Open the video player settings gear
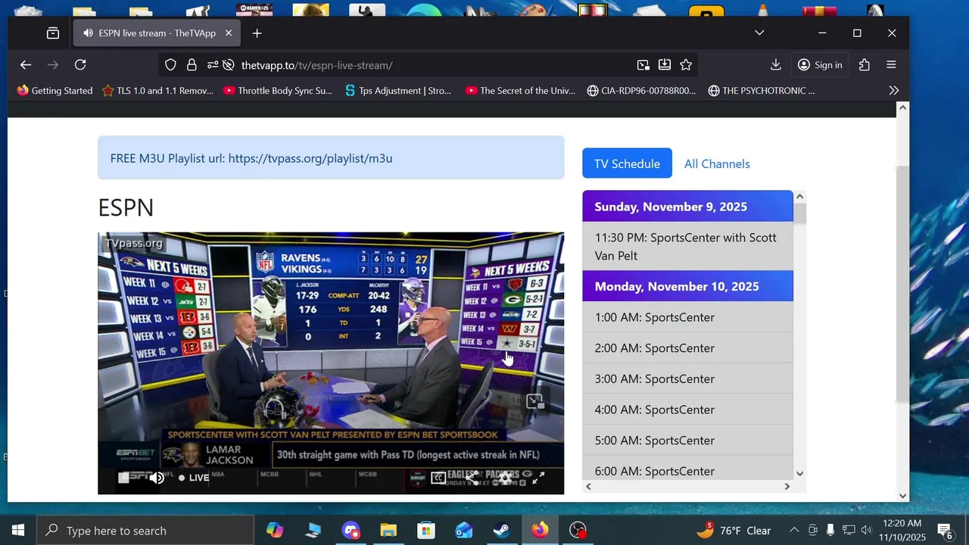 point(505,478)
